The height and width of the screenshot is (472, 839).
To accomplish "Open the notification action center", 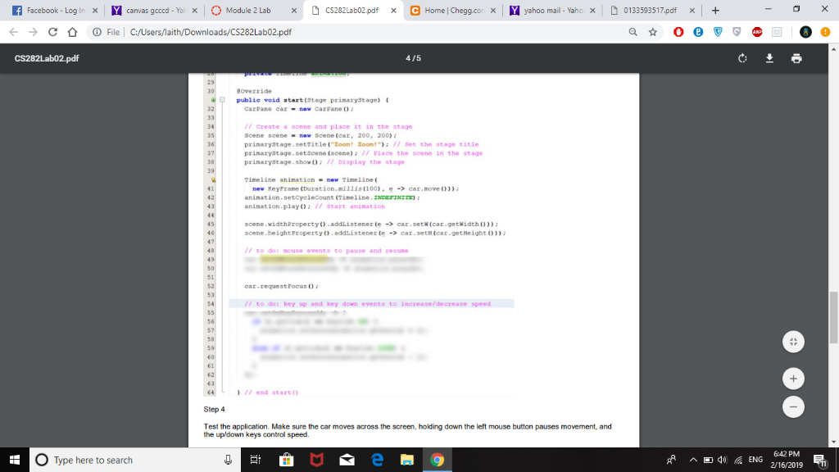I will point(820,460).
